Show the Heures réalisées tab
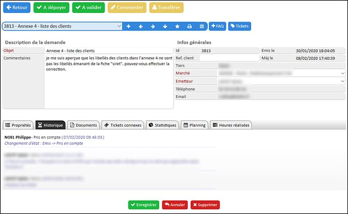 coord(231,125)
